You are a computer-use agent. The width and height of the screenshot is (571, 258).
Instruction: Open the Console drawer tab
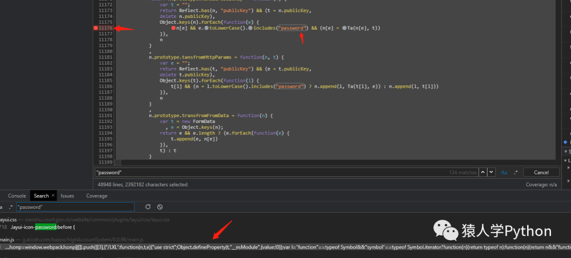coord(17,196)
